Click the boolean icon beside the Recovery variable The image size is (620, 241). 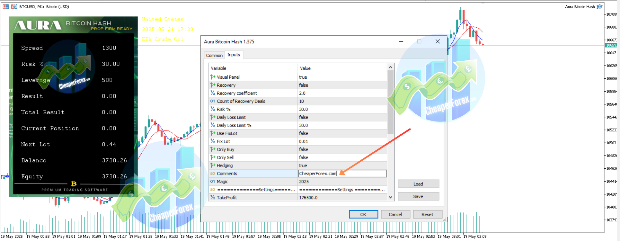pyautogui.click(x=213, y=85)
